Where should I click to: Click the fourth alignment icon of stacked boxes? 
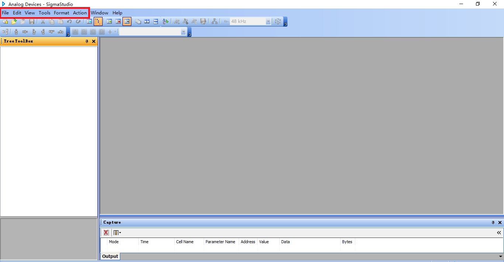click(43, 32)
